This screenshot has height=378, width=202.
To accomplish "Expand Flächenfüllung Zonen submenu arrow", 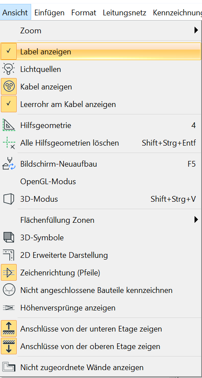I will coord(196,220).
